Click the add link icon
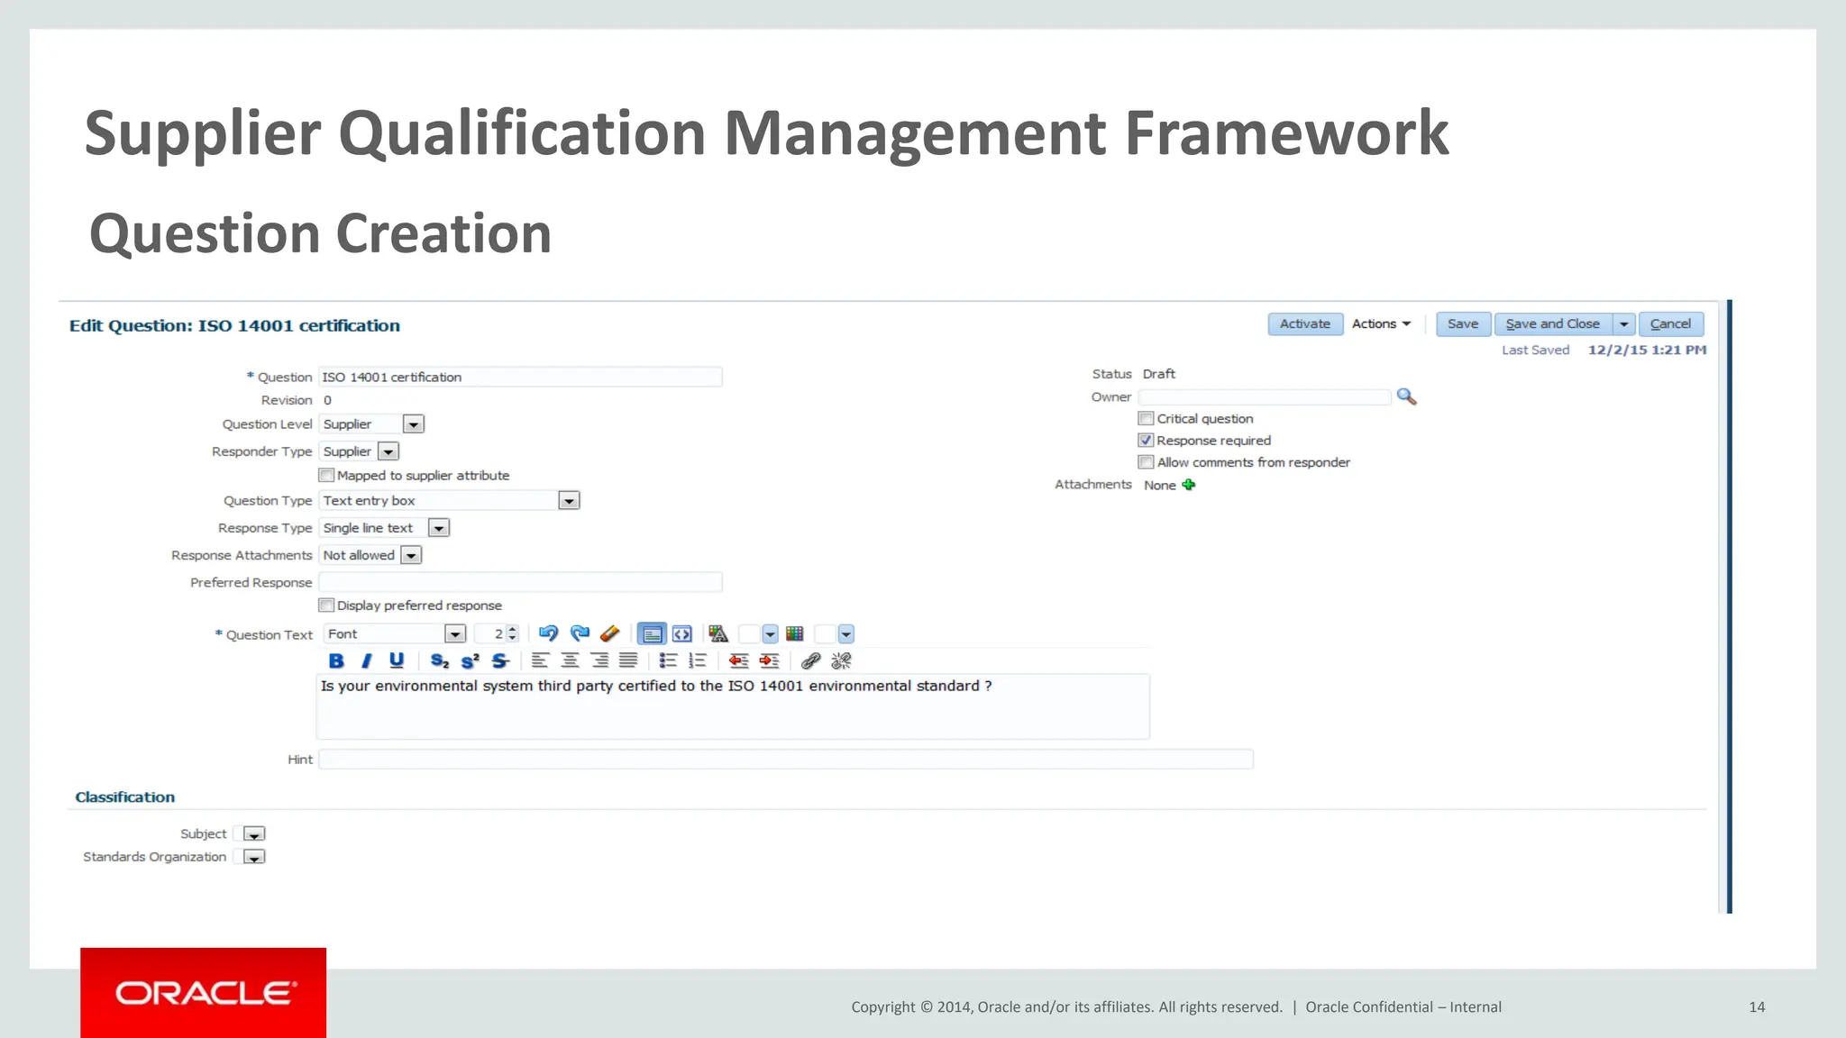 pyautogui.click(x=810, y=660)
